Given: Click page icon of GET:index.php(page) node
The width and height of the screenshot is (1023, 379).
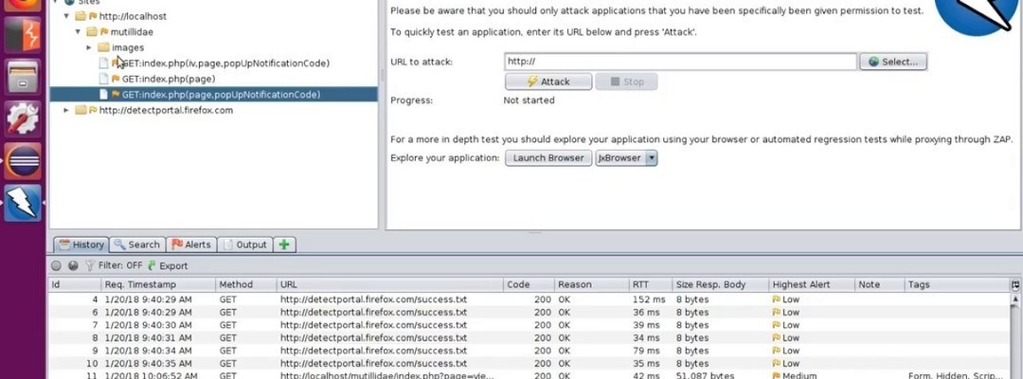Looking at the screenshot, I should (x=103, y=79).
